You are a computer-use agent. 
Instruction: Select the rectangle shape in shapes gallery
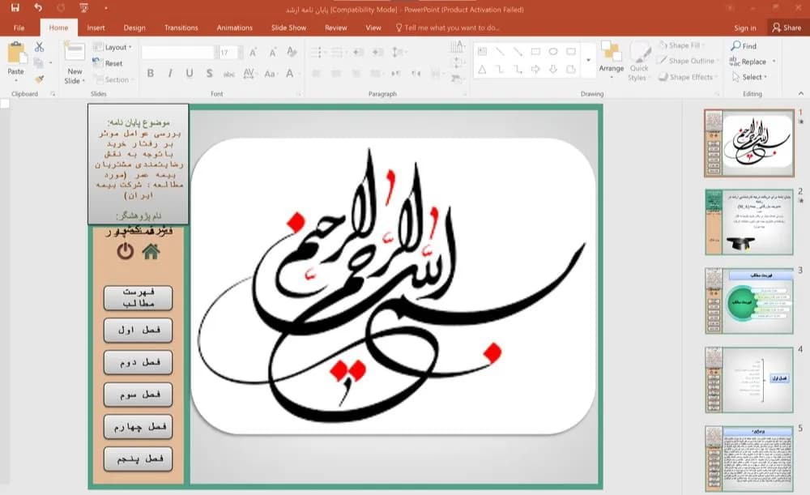535,52
